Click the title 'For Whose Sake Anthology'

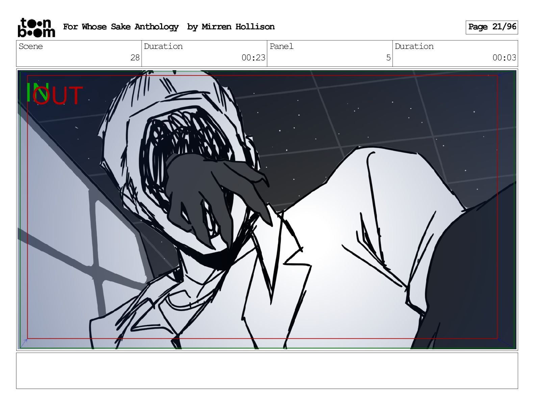pyautogui.click(x=121, y=27)
